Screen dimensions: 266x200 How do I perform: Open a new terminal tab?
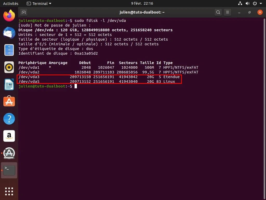pos(24,12)
